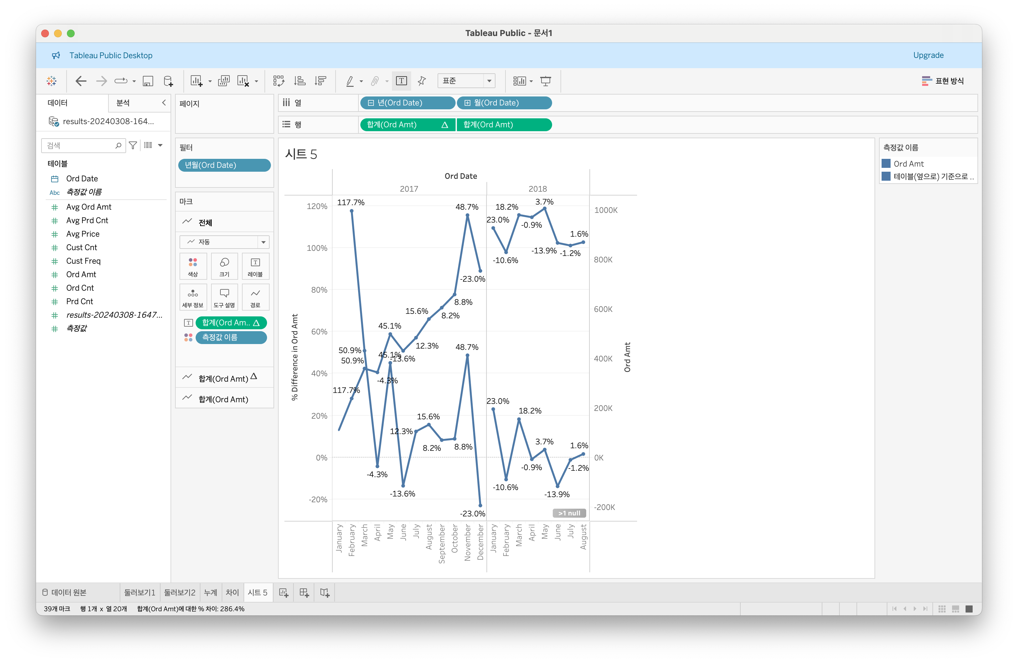Open the Size marks card button
This screenshot has height=663, width=1018.
point(224,266)
